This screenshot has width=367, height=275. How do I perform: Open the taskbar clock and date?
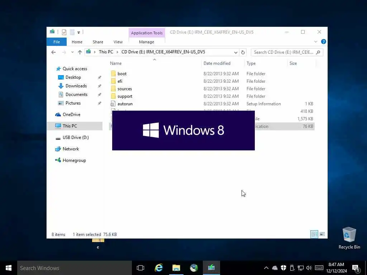(336, 268)
